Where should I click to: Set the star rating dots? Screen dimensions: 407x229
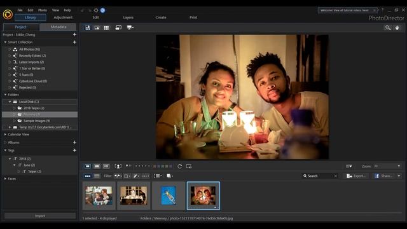coord(142,166)
